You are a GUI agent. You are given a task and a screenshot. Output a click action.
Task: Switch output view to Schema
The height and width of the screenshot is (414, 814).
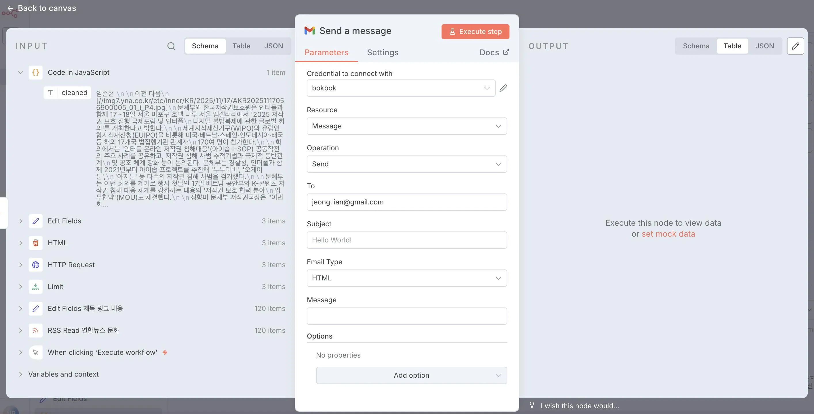[x=696, y=46]
